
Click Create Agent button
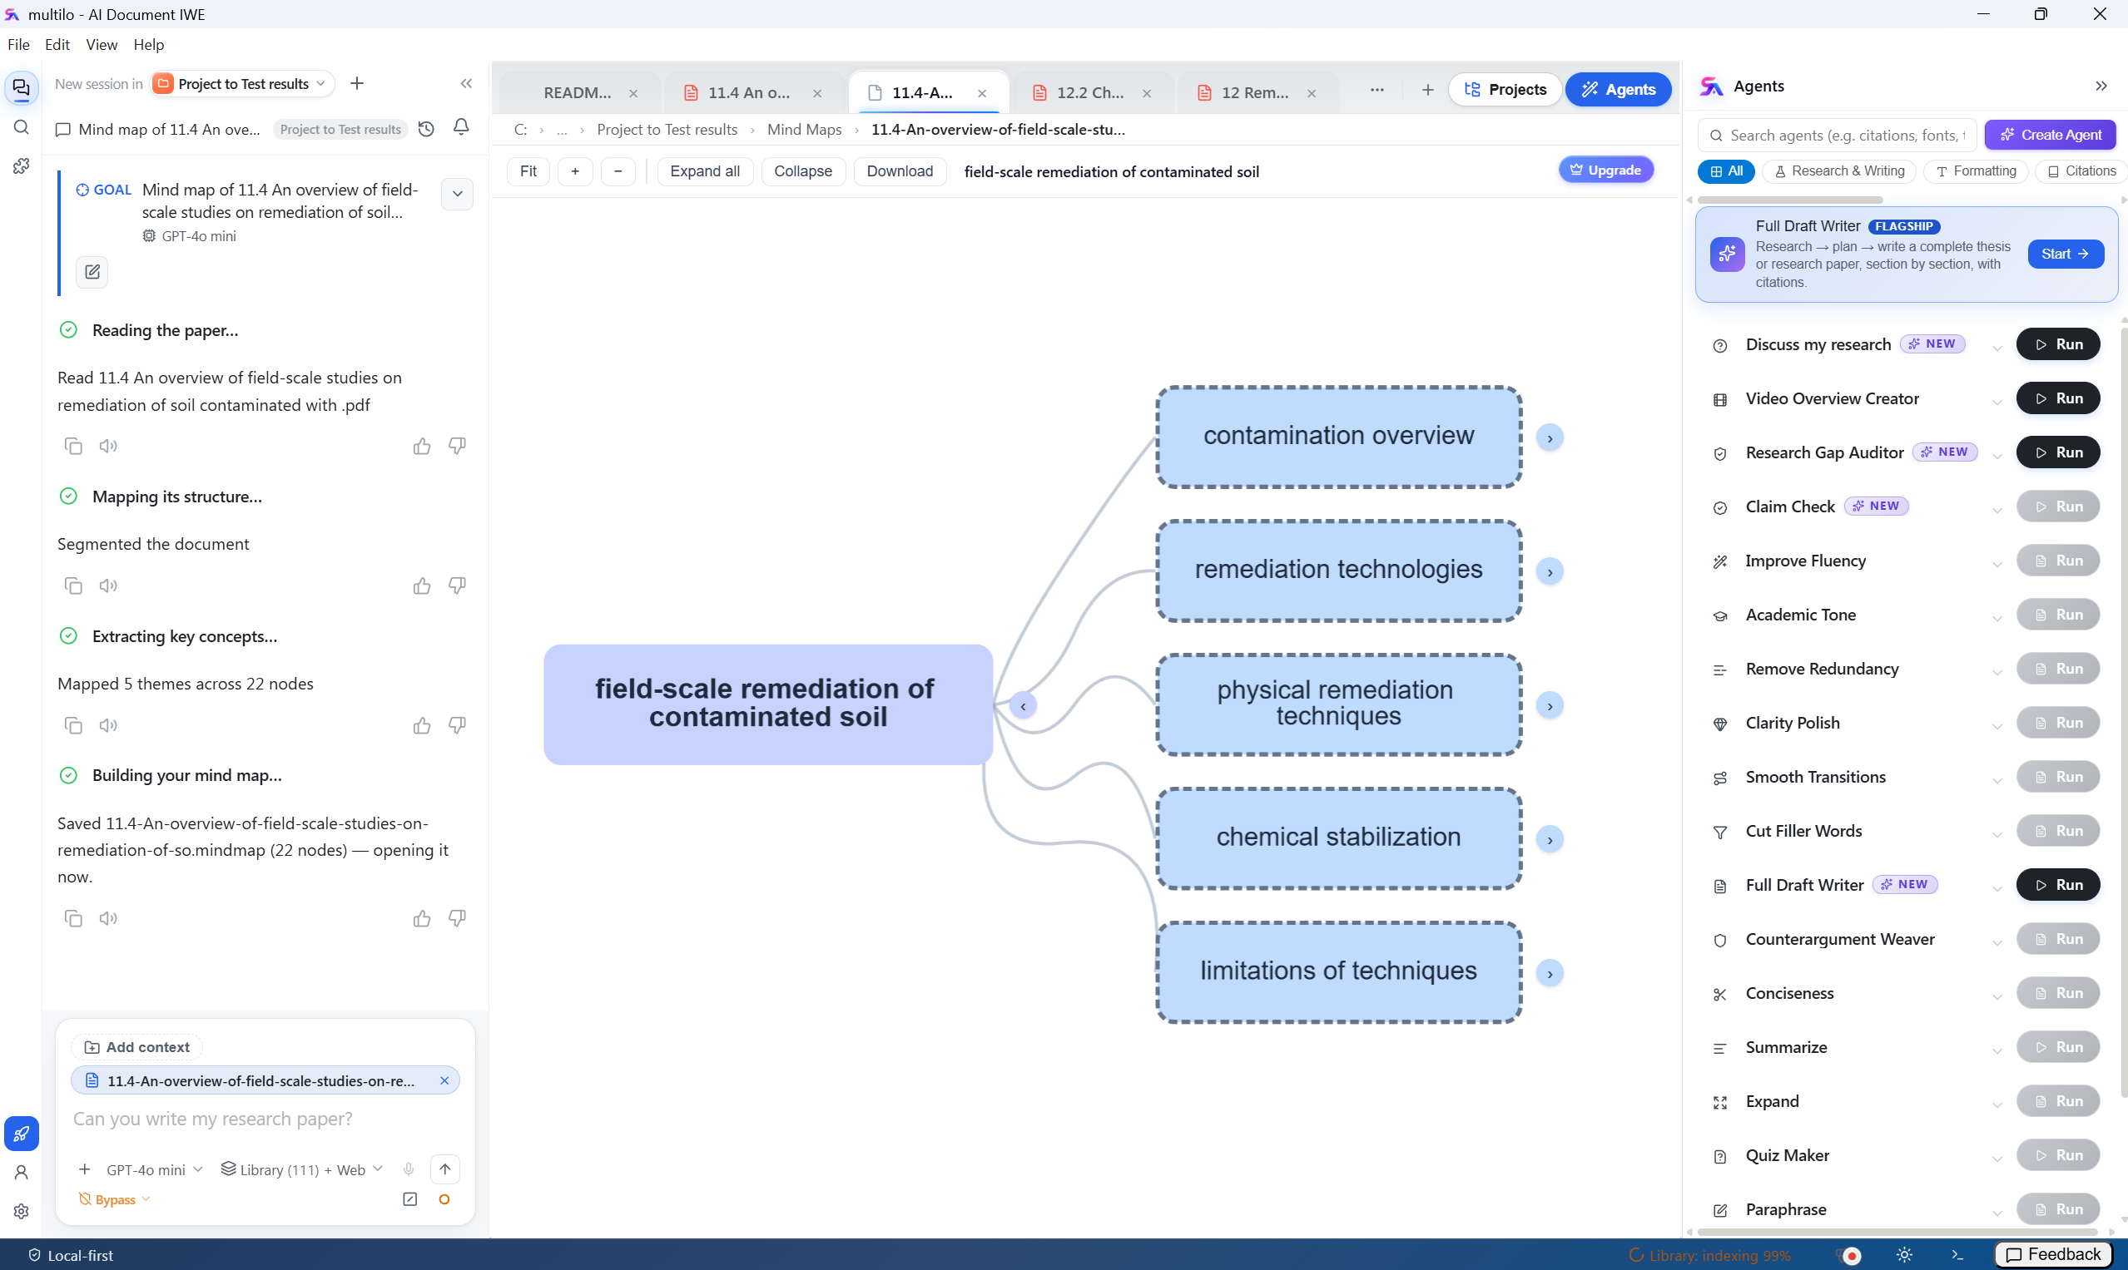tap(2050, 136)
